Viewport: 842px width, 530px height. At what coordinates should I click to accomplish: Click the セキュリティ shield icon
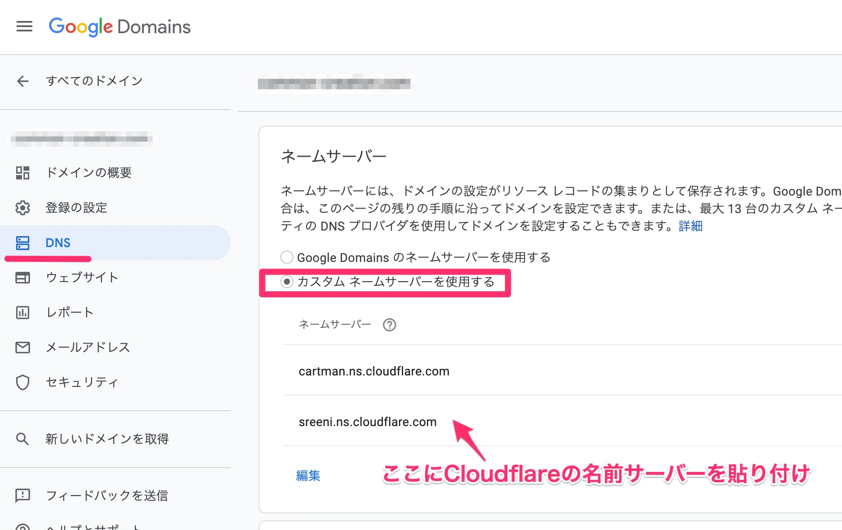click(23, 382)
